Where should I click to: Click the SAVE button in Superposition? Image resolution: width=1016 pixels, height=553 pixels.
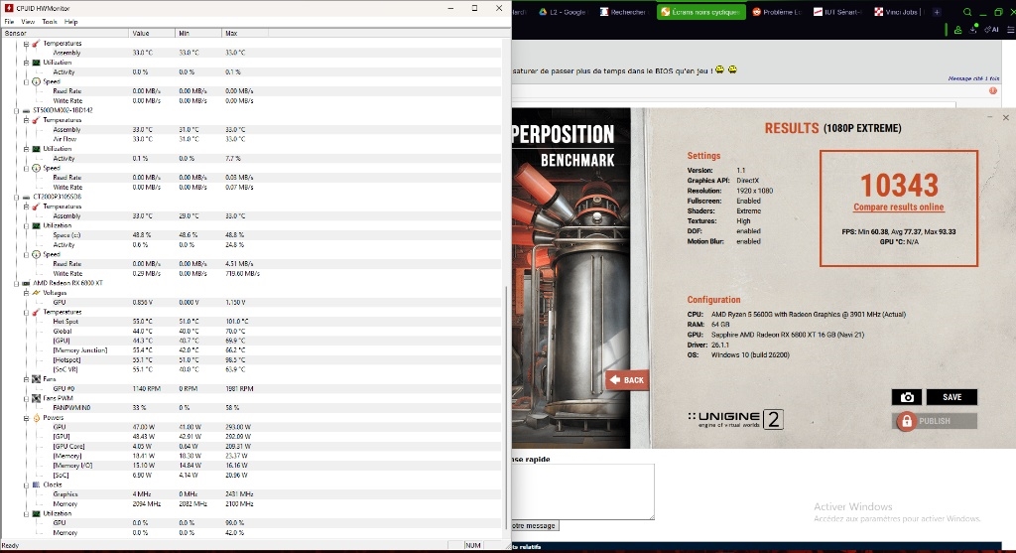[x=952, y=397]
